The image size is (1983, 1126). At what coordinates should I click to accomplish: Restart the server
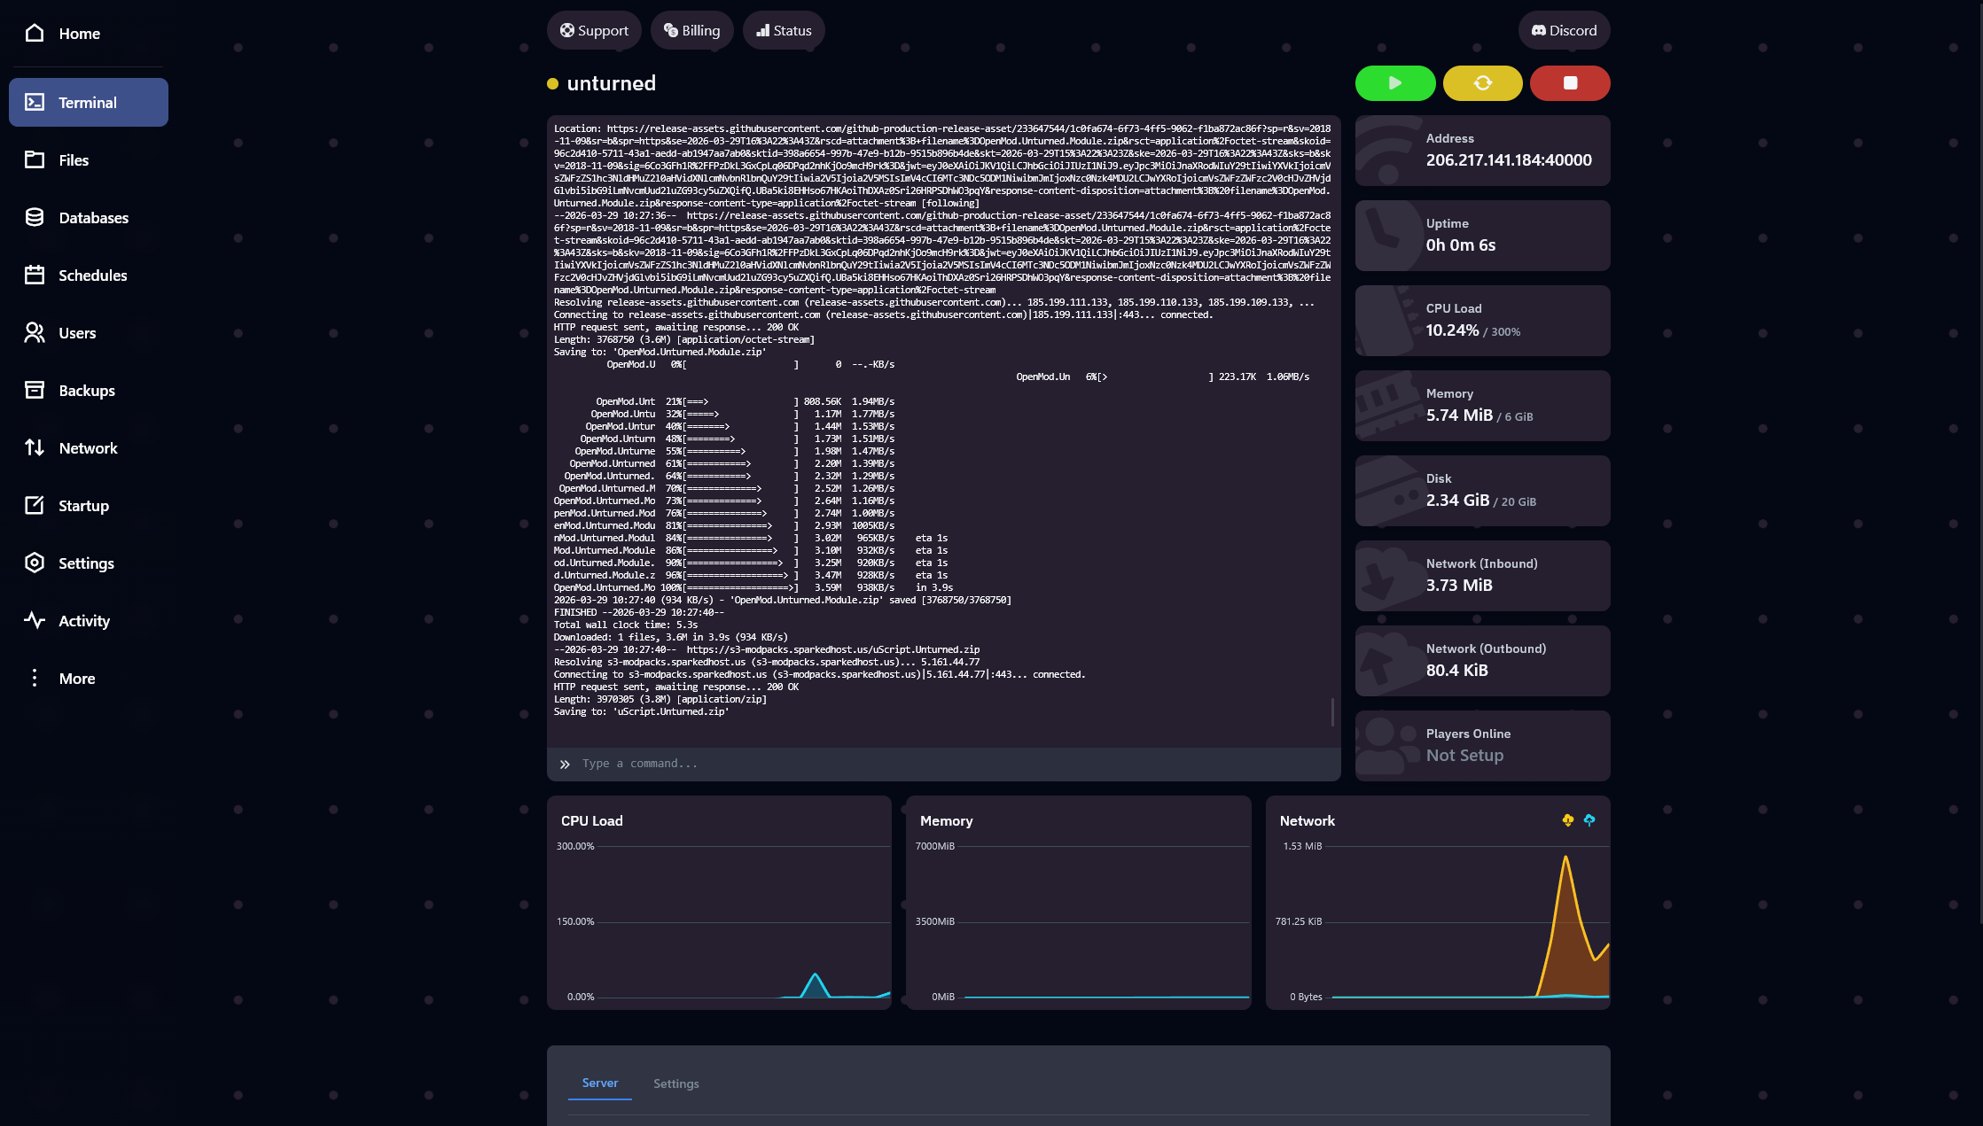click(1482, 82)
